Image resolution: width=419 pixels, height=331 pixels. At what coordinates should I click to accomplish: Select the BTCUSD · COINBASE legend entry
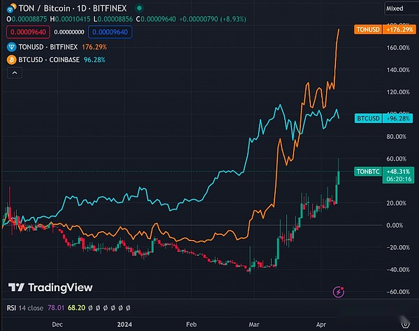(49, 59)
